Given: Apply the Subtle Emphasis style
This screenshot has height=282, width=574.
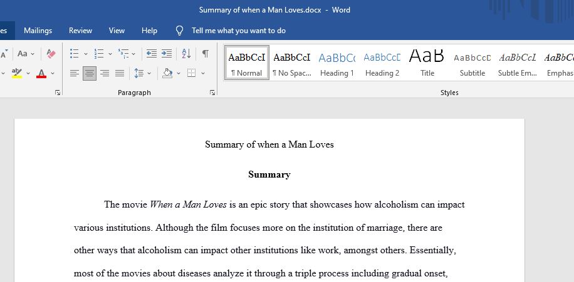Looking at the screenshot, I should tap(518, 63).
